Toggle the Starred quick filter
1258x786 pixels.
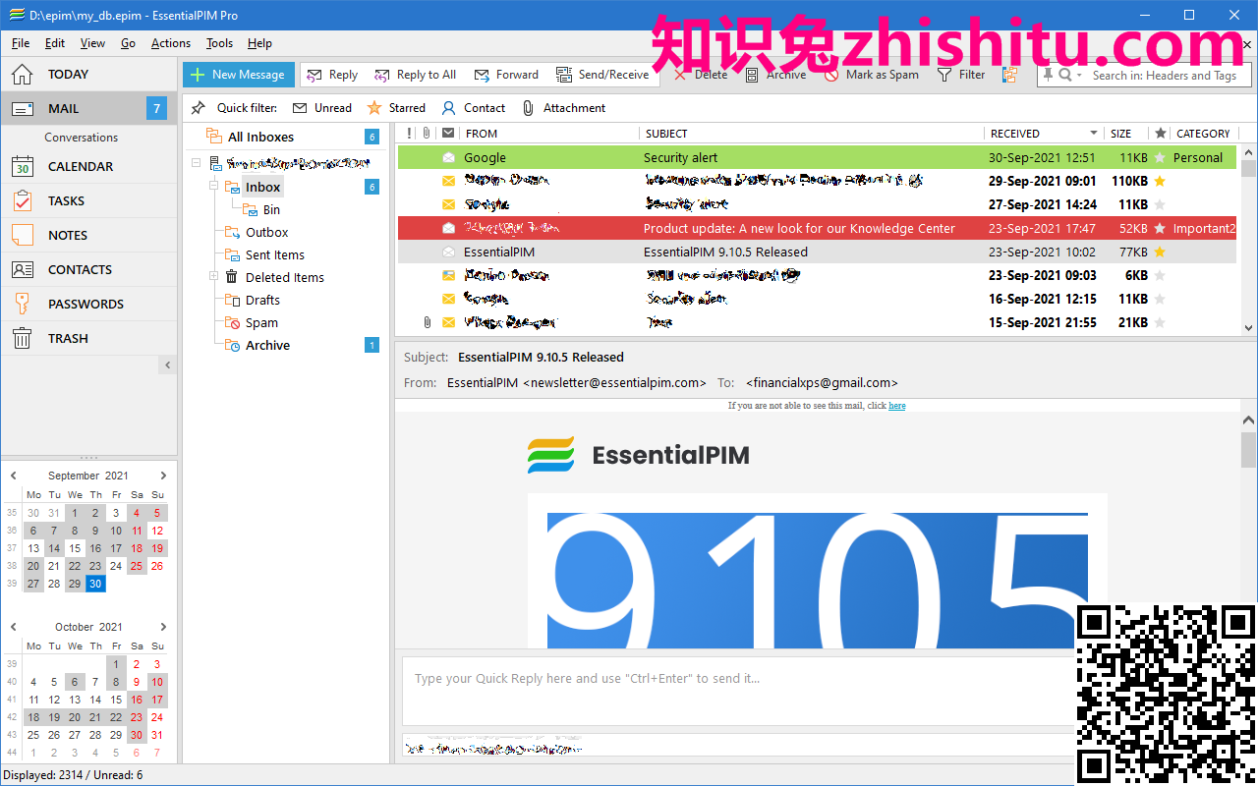click(x=396, y=108)
